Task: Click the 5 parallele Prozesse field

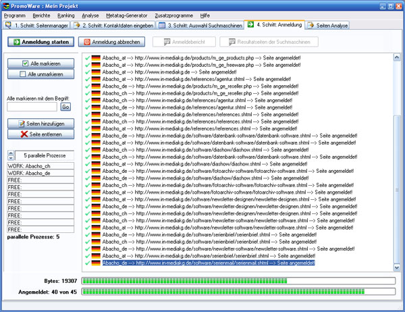Action: click(45, 155)
